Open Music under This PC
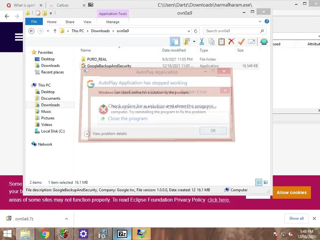This screenshot has height=240, width=320. pyautogui.click(x=46, y=112)
